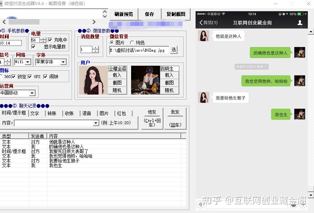Switch to the 语音 tab
This screenshot has width=314, height=213.
click(x=87, y=113)
